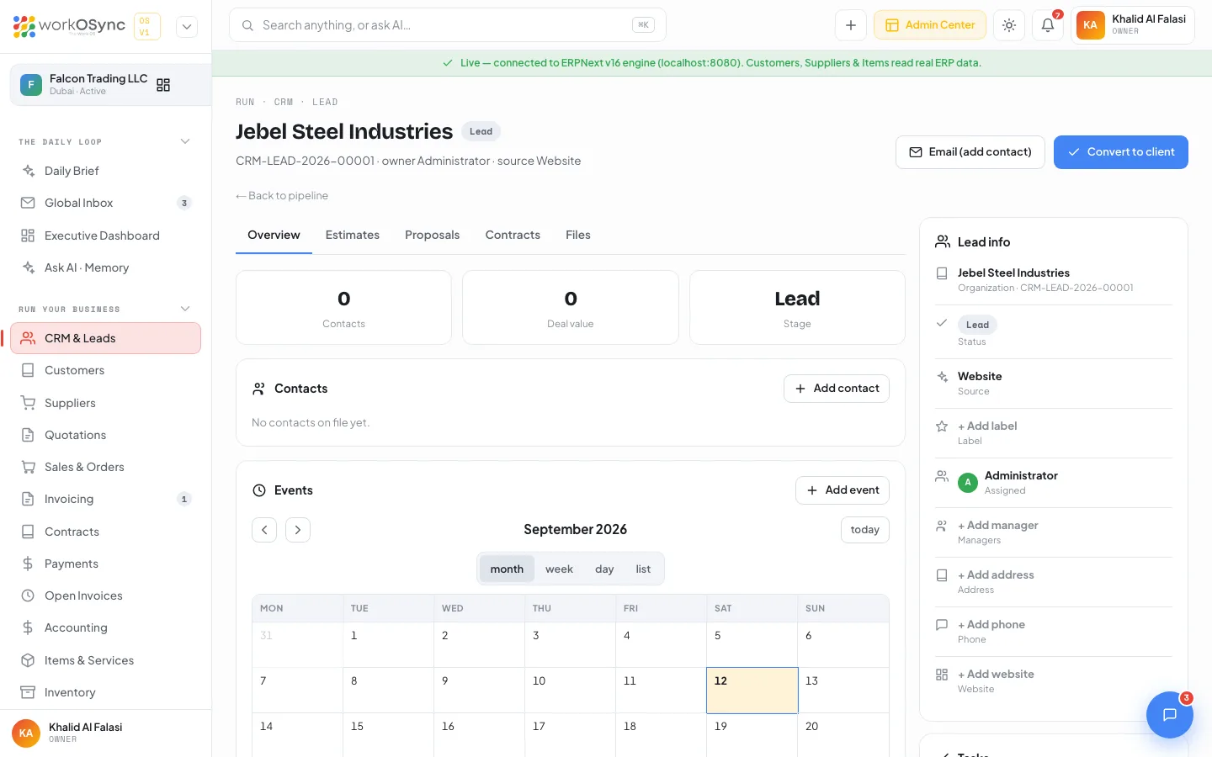Toggle the light/dark theme sun icon
1212x757 pixels.
click(1009, 25)
